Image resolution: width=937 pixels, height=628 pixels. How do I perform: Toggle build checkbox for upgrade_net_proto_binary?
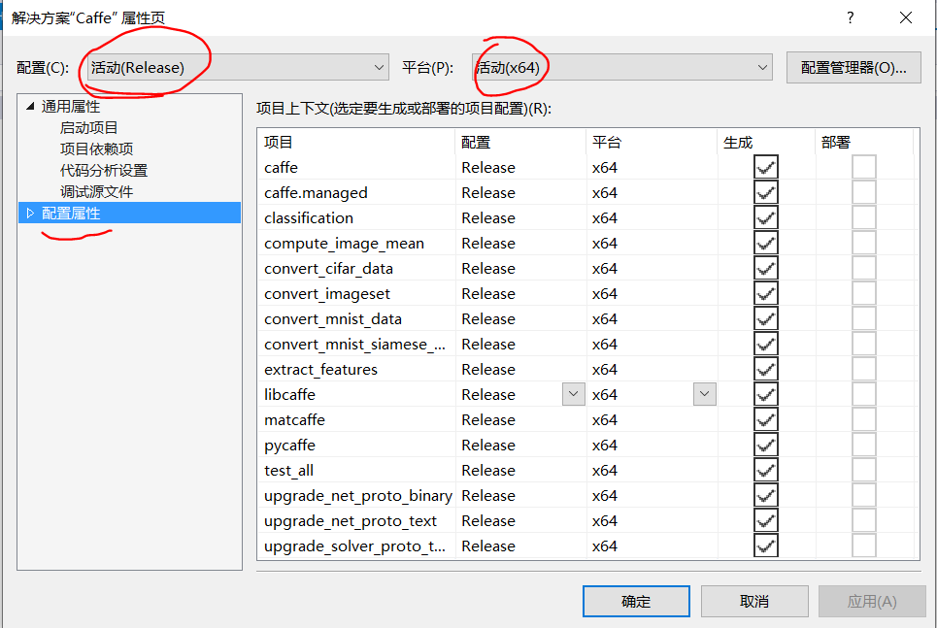[x=766, y=495]
